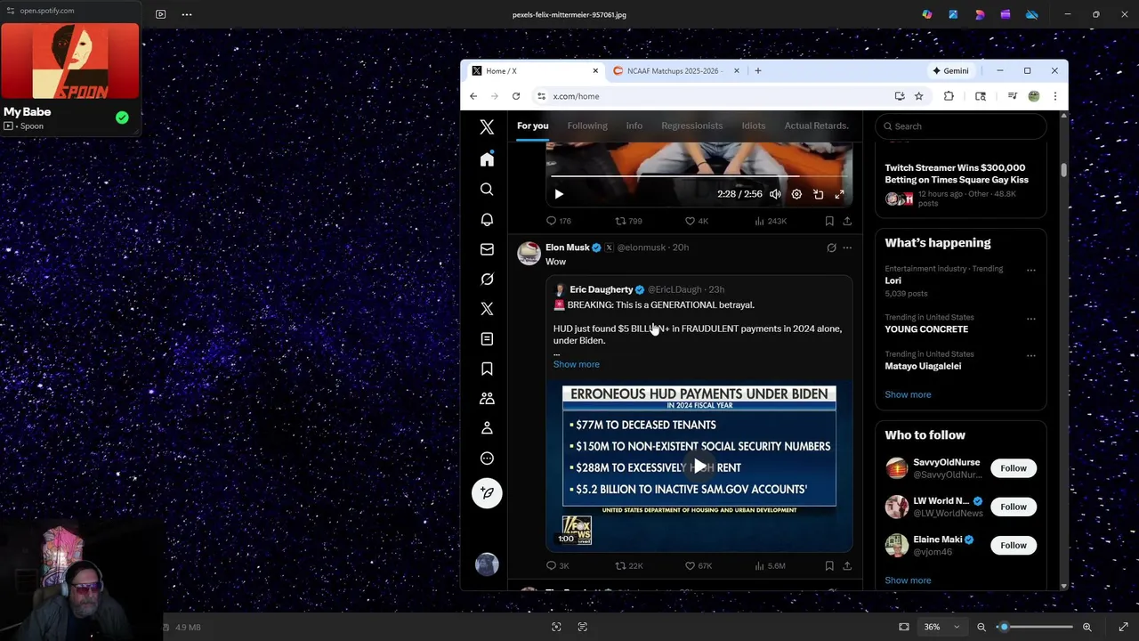The height and width of the screenshot is (641, 1139).
Task: Open Messages envelope in X sidebar
Action: click(x=487, y=249)
